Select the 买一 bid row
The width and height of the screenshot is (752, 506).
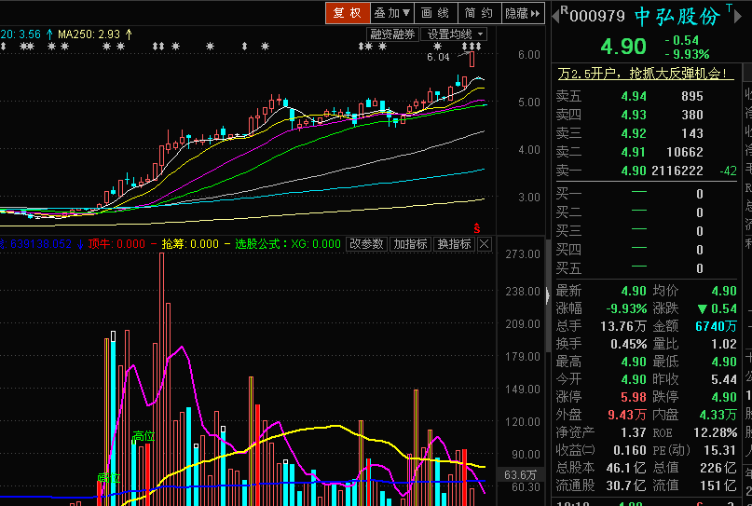646,194
